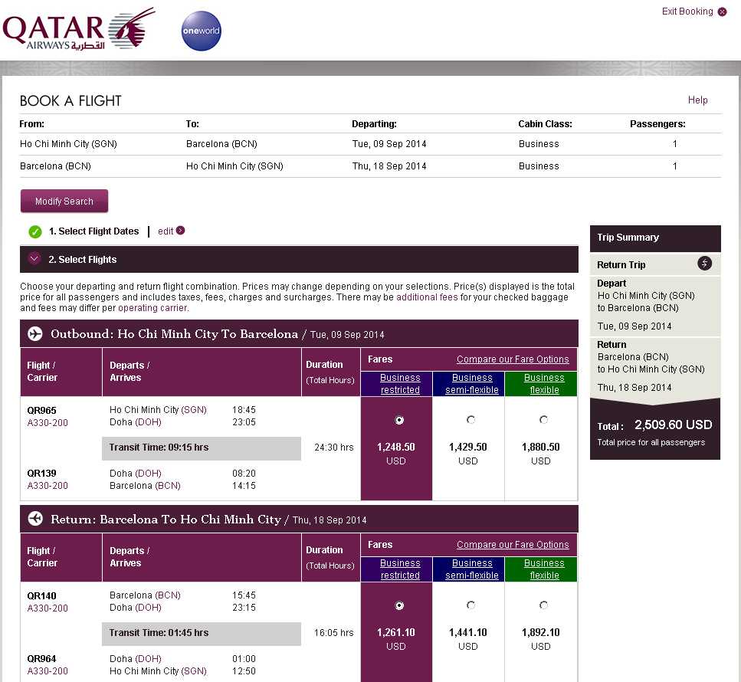Select return Business semi-flexible fare 1,441.10
The width and height of the screenshot is (741, 682).
coord(471,605)
